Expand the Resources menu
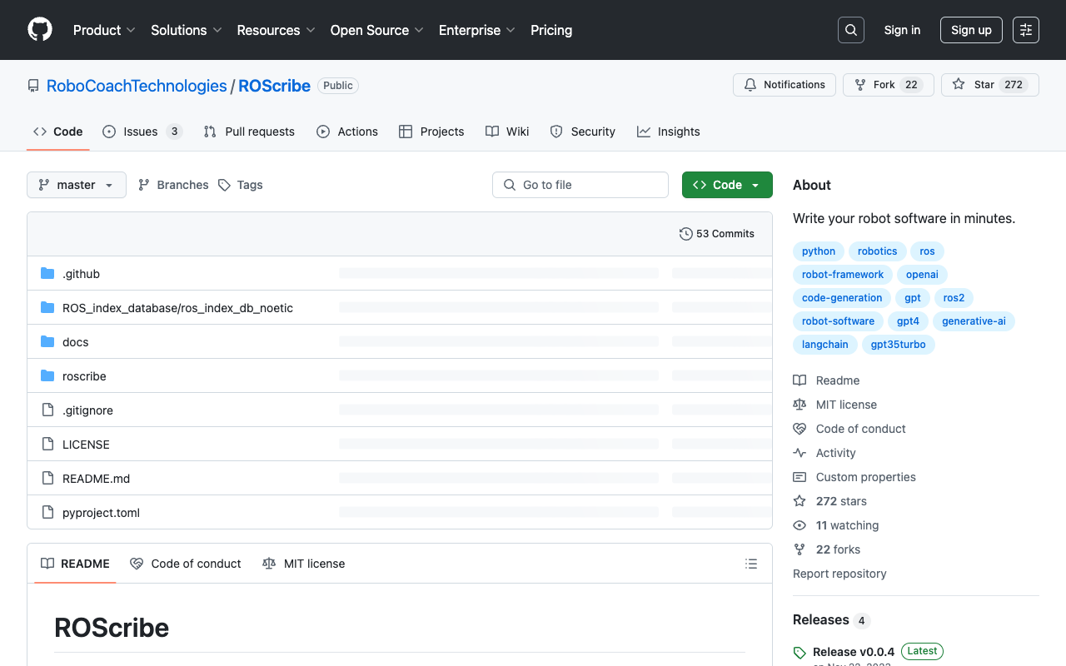This screenshot has height=666, width=1066. (276, 30)
